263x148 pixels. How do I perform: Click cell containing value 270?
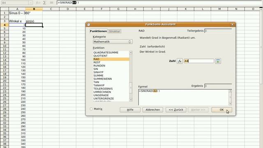17,120
